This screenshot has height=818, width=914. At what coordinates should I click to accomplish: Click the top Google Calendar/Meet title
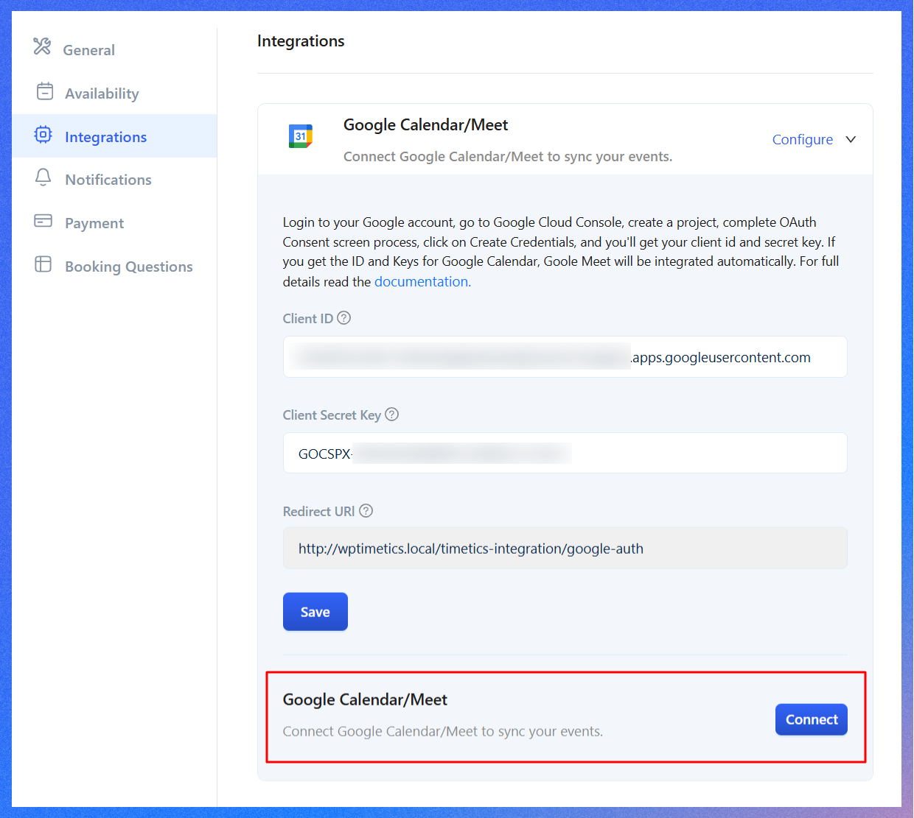[x=425, y=125]
